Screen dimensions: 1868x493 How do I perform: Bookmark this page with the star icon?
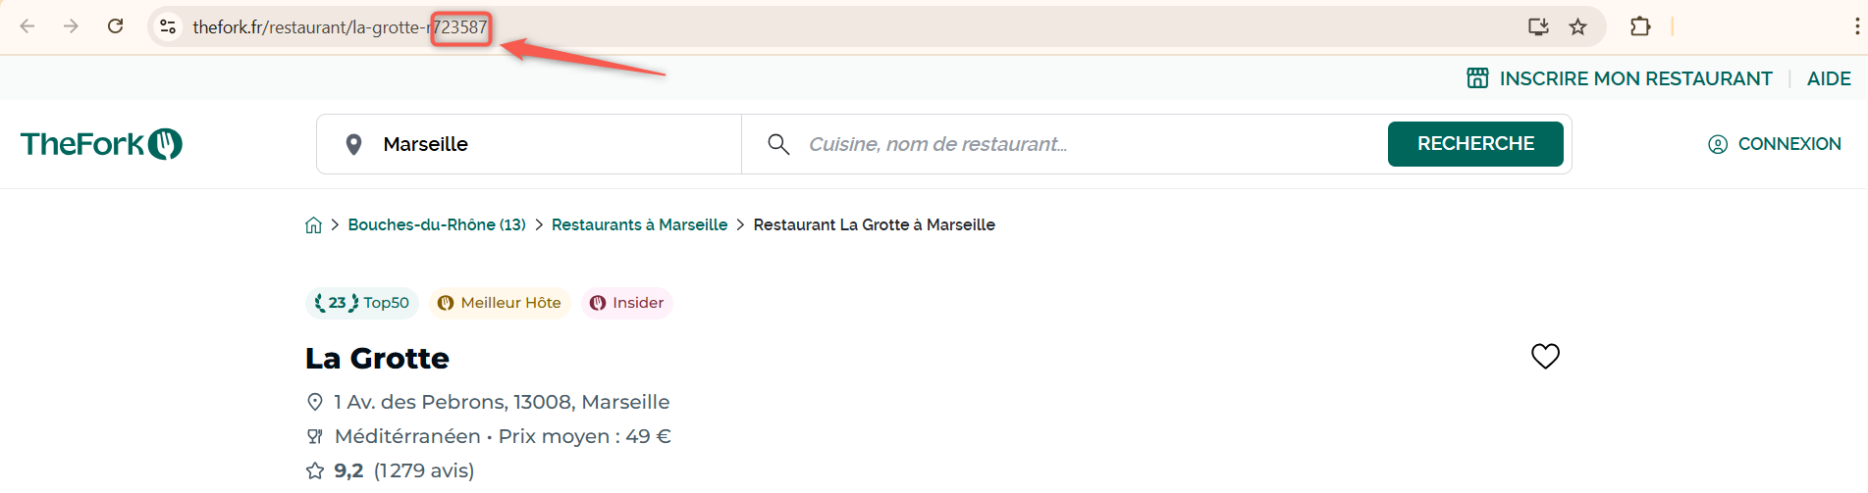click(x=1578, y=26)
